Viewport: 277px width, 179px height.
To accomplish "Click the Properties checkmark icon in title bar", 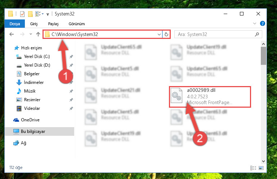I will click(22, 14).
